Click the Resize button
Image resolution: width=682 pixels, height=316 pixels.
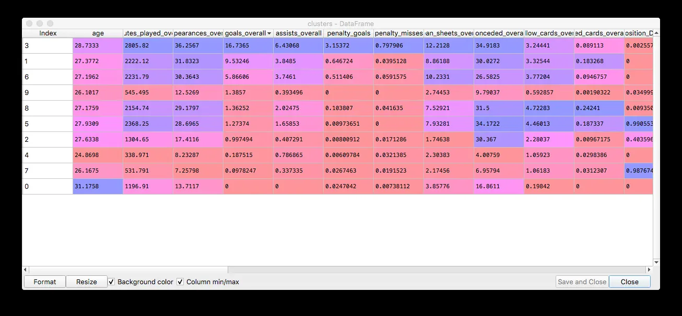(x=87, y=282)
